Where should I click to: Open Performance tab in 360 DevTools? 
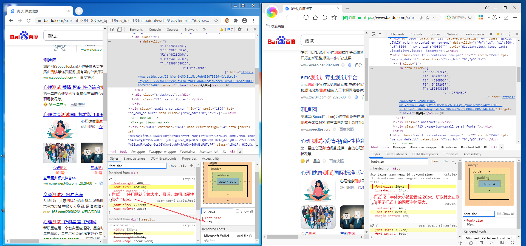475,34
